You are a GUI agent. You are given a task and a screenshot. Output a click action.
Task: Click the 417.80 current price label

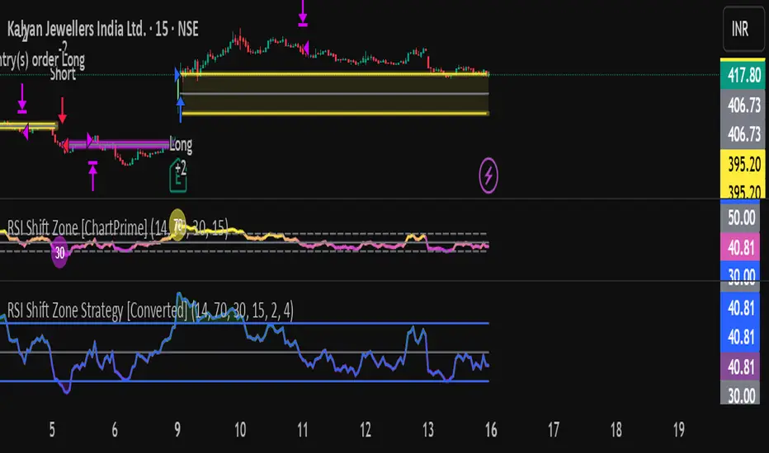(x=743, y=76)
